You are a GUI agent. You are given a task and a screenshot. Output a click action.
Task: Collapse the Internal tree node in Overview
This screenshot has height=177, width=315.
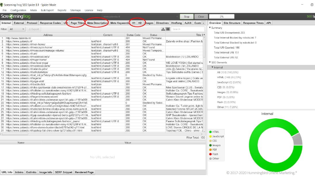pos(212,67)
